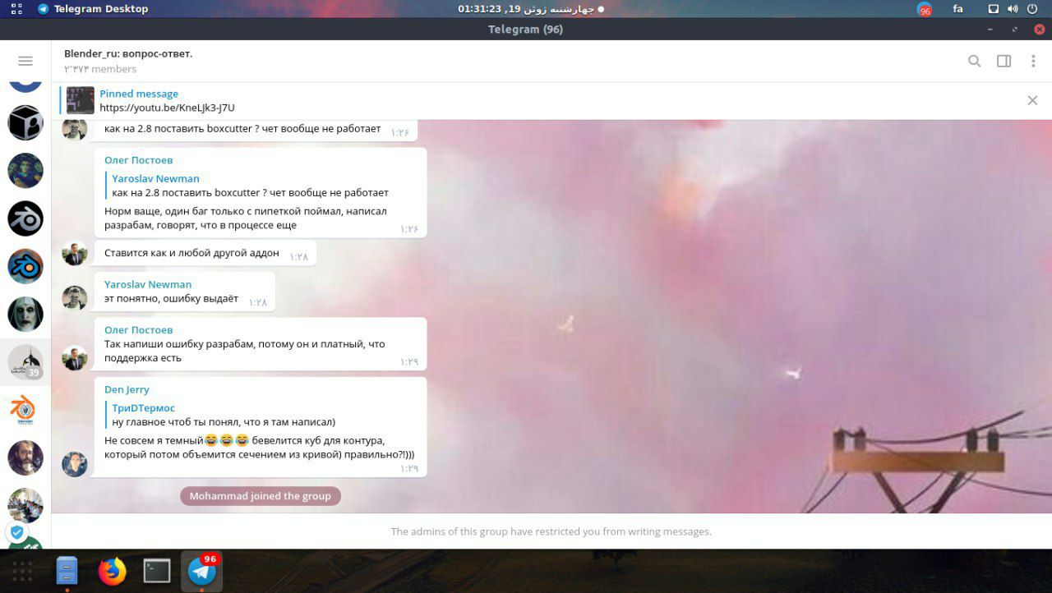Open chat with black Blender logo avatar
This screenshot has height=593, width=1052.
[25, 218]
